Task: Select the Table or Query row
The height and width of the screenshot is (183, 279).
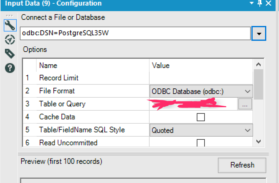Action: coord(62,104)
